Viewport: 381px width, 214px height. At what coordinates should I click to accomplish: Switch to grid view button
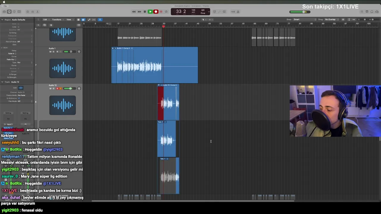tap(78, 20)
